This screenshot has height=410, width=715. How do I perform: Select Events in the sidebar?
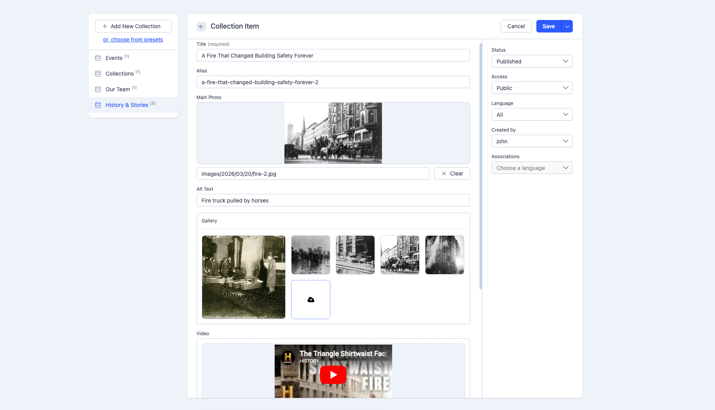[x=114, y=58]
